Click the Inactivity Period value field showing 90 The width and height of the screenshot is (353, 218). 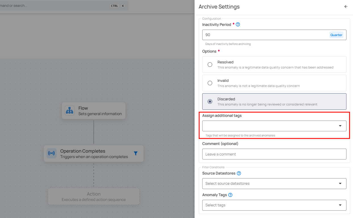point(256,34)
